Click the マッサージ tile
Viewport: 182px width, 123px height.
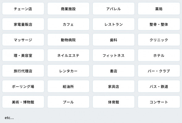23,40
